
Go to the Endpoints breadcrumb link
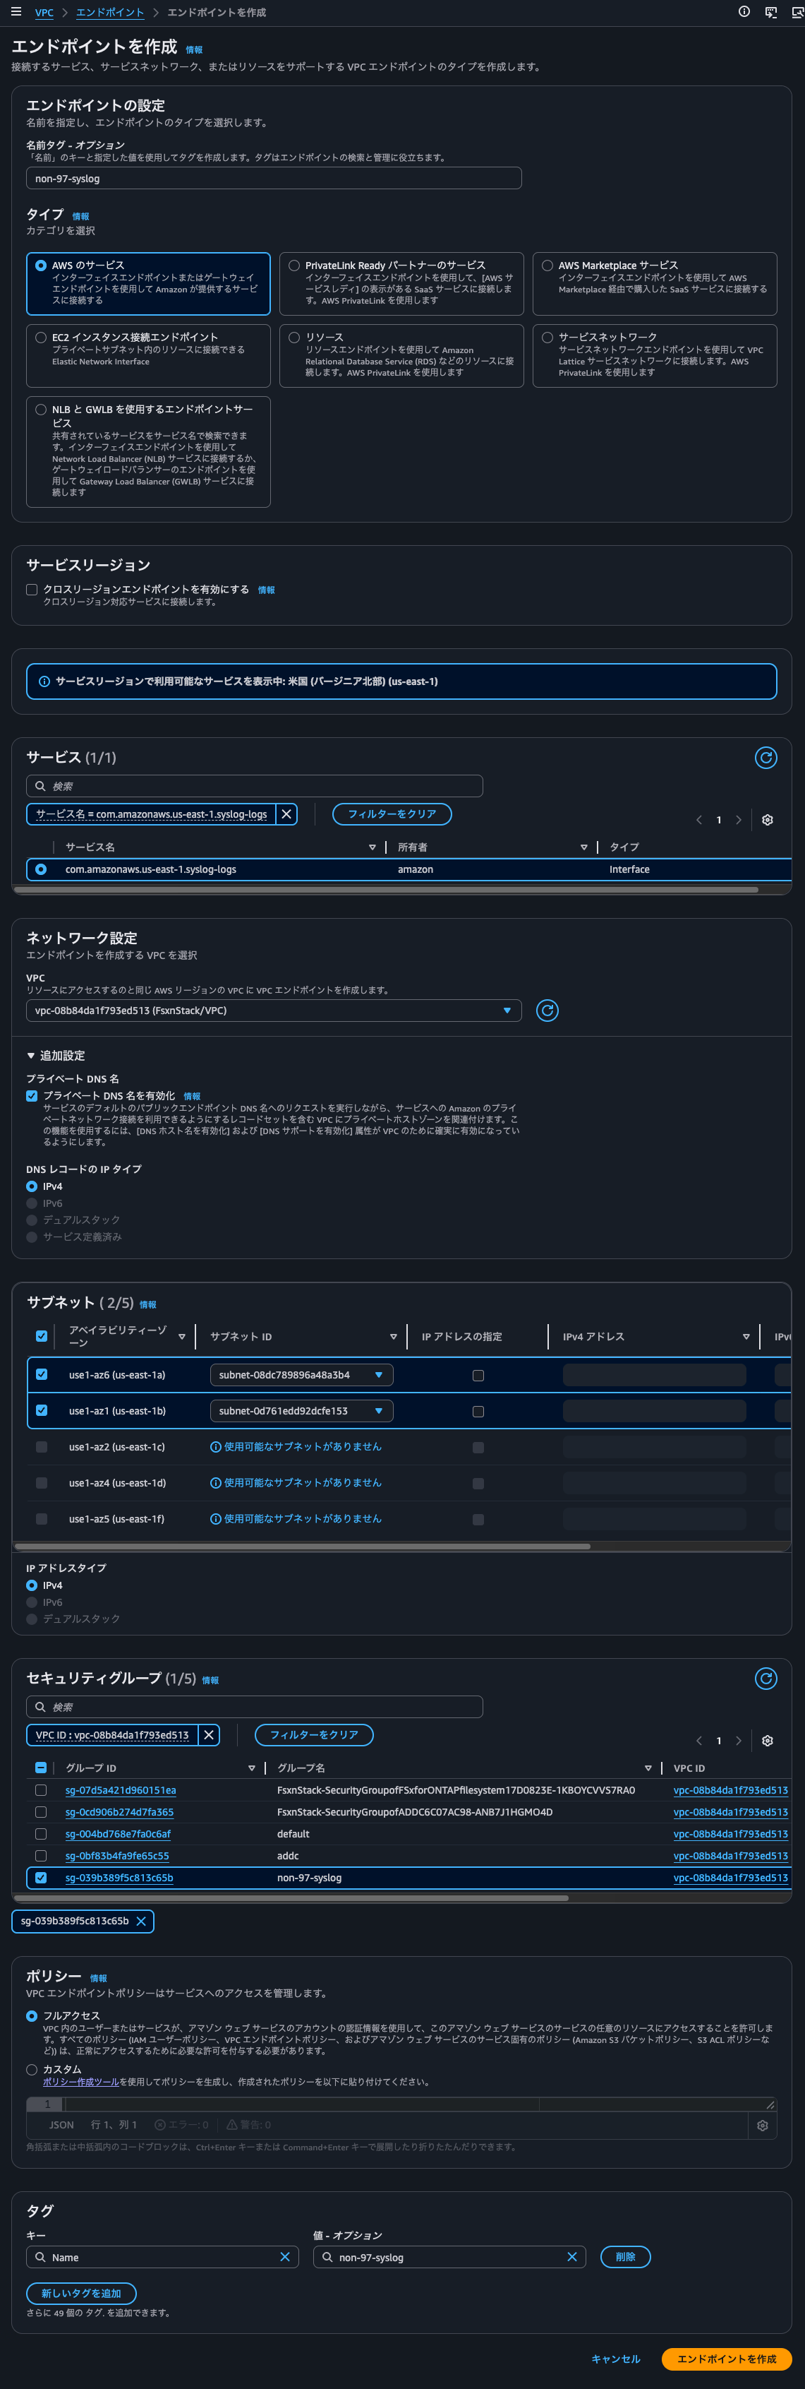coord(109,12)
